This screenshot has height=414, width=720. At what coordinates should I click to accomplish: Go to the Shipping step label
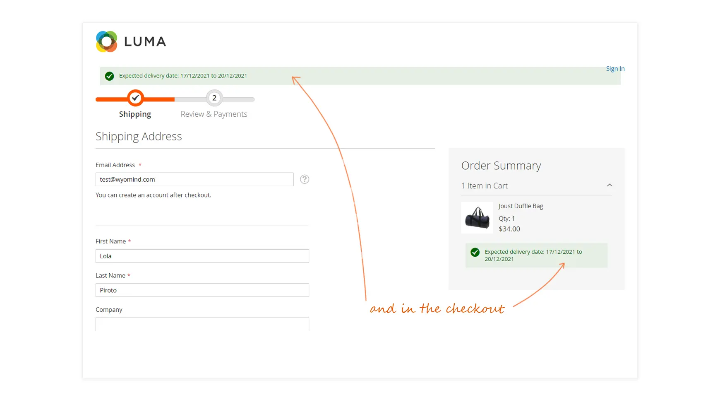135,114
